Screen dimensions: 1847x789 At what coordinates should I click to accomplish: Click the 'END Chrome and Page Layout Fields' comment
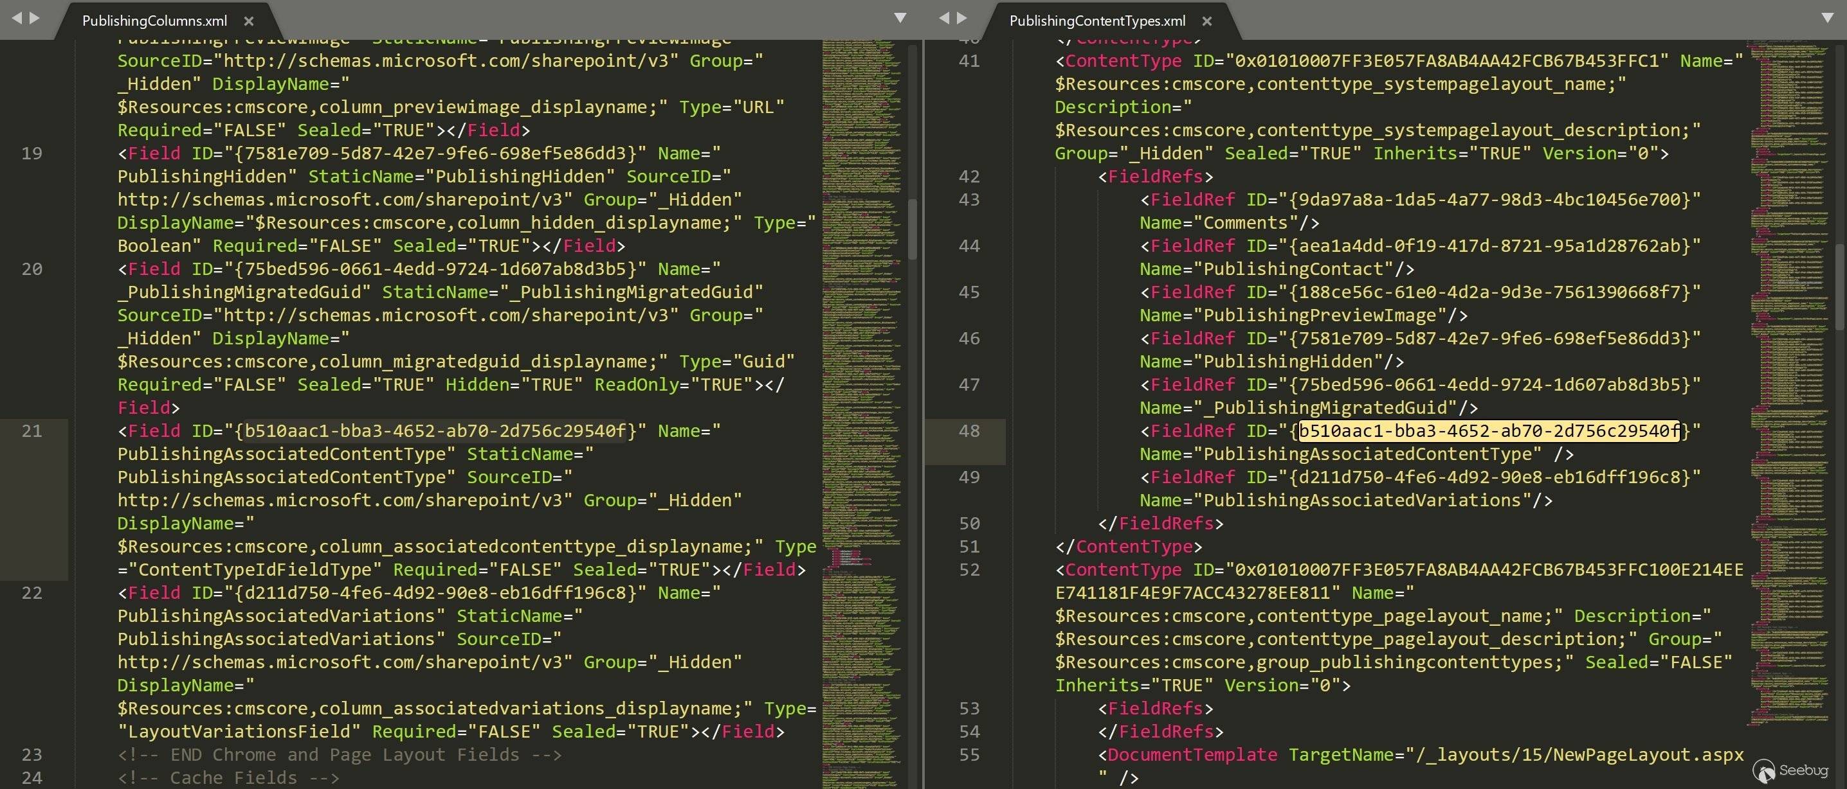[340, 754]
